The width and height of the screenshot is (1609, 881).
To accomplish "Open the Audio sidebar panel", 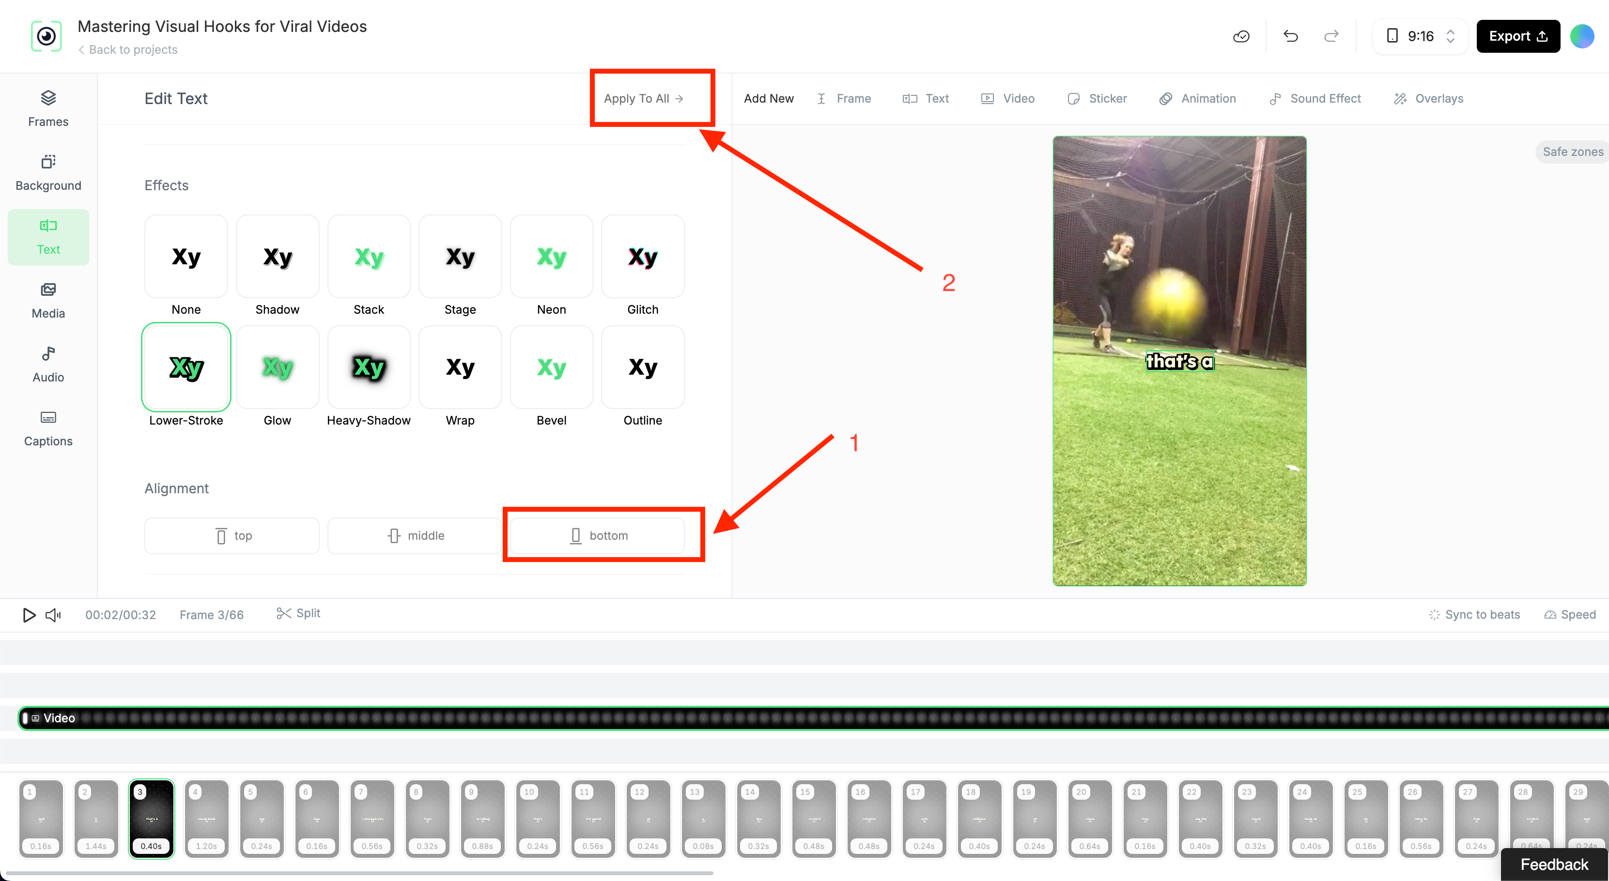I will coord(48,364).
